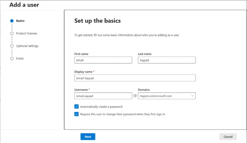Focus the First name field
The width and height of the screenshot is (247, 143).
[103, 60]
